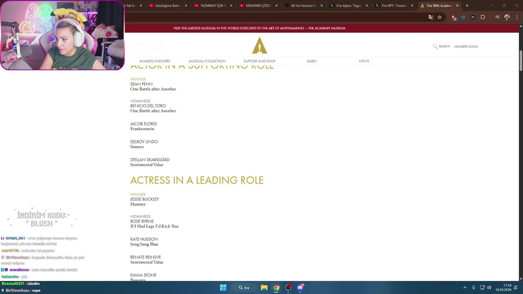Open Chrome three-dot menu
523x294 pixels.
tap(517, 17)
